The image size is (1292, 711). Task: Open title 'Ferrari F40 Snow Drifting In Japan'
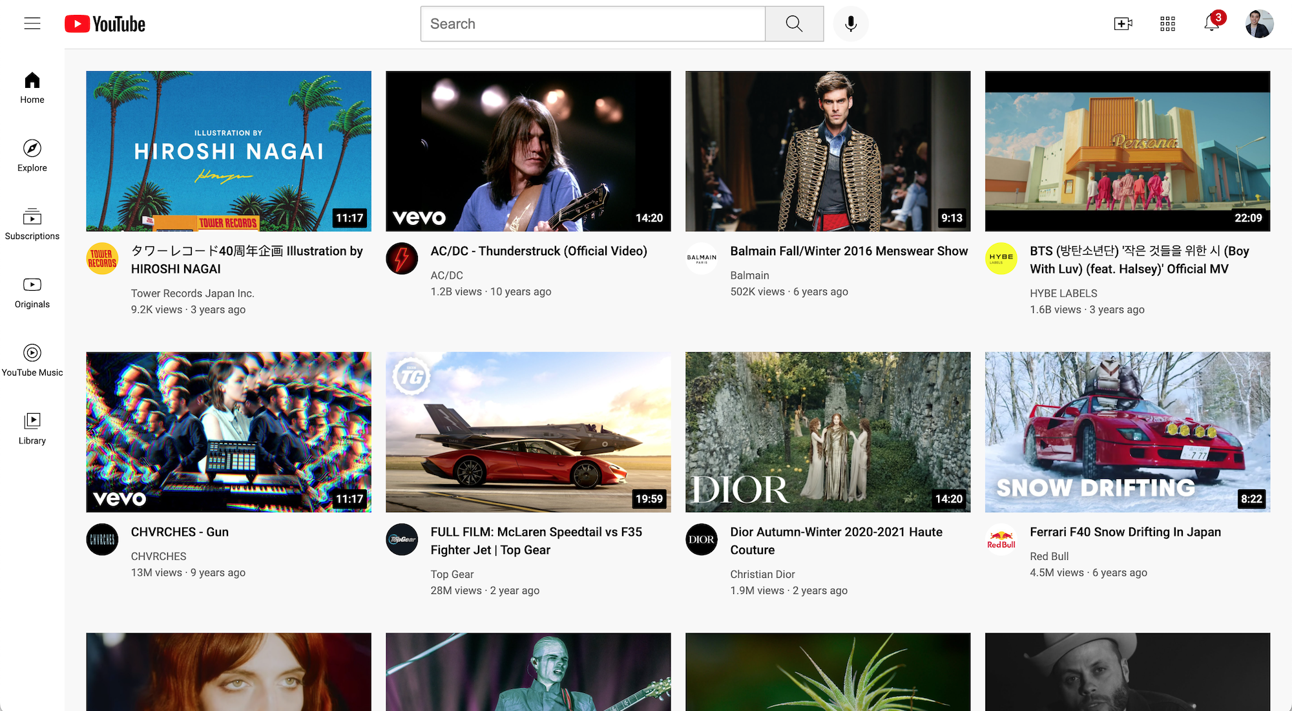pos(1125,532)
